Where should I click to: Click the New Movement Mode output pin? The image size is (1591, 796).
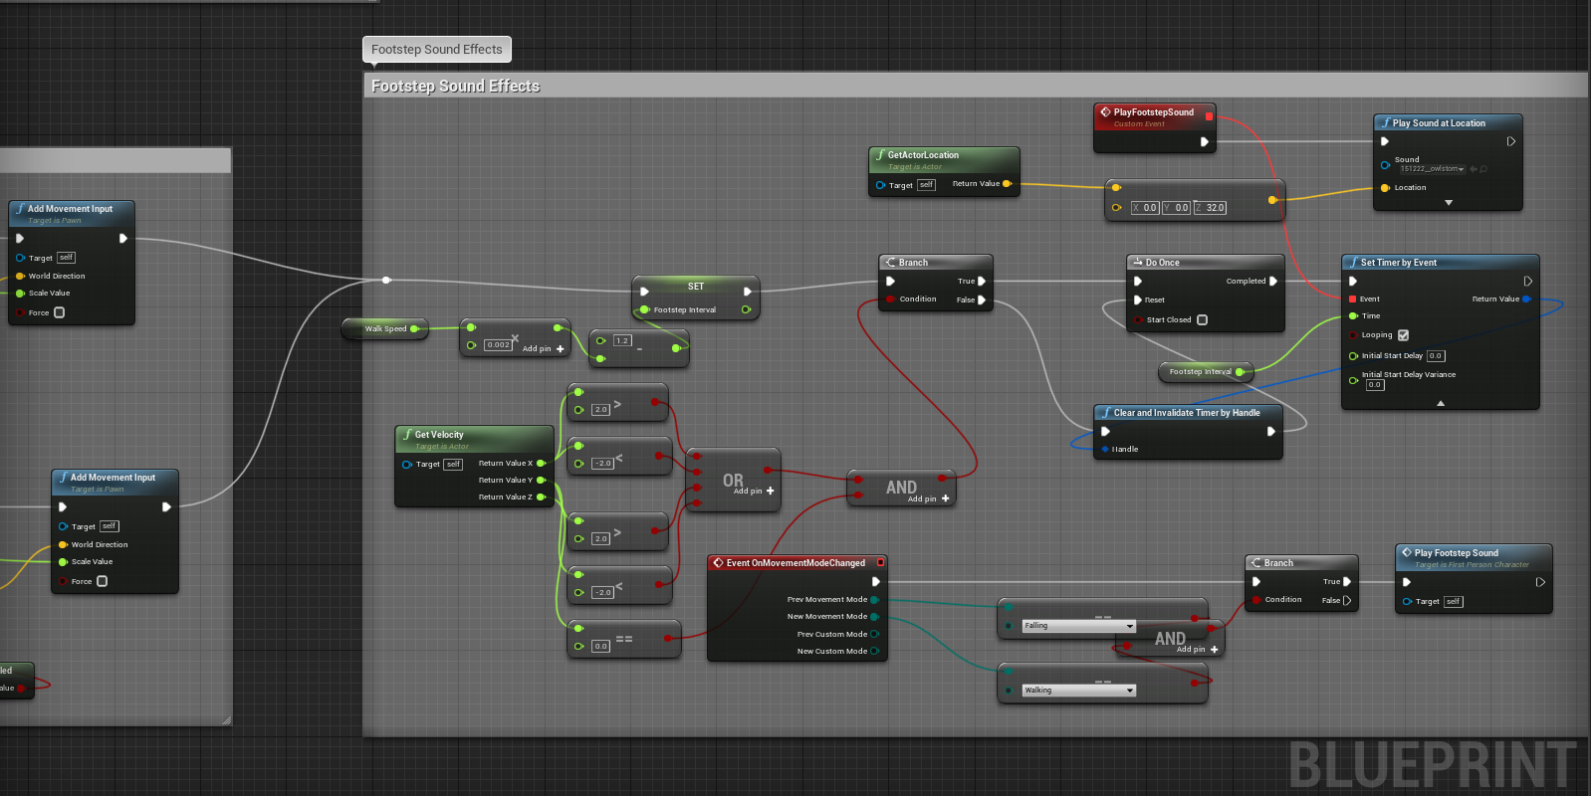(874, 617)
